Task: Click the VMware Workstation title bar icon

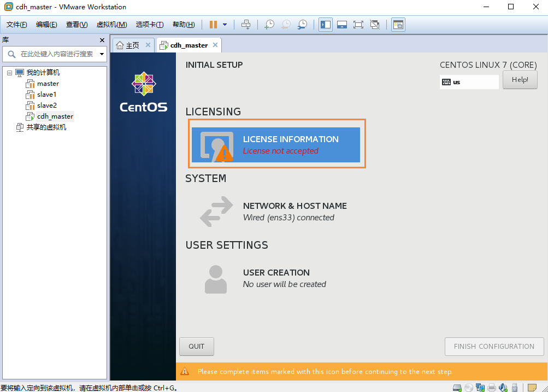Action: [x=8, y=7]
